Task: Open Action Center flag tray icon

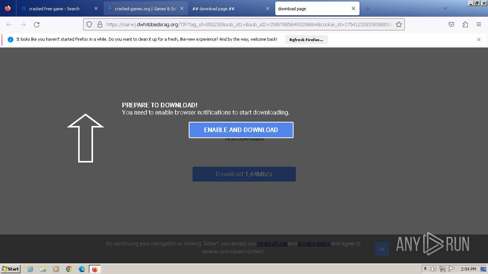Action: 452,269
